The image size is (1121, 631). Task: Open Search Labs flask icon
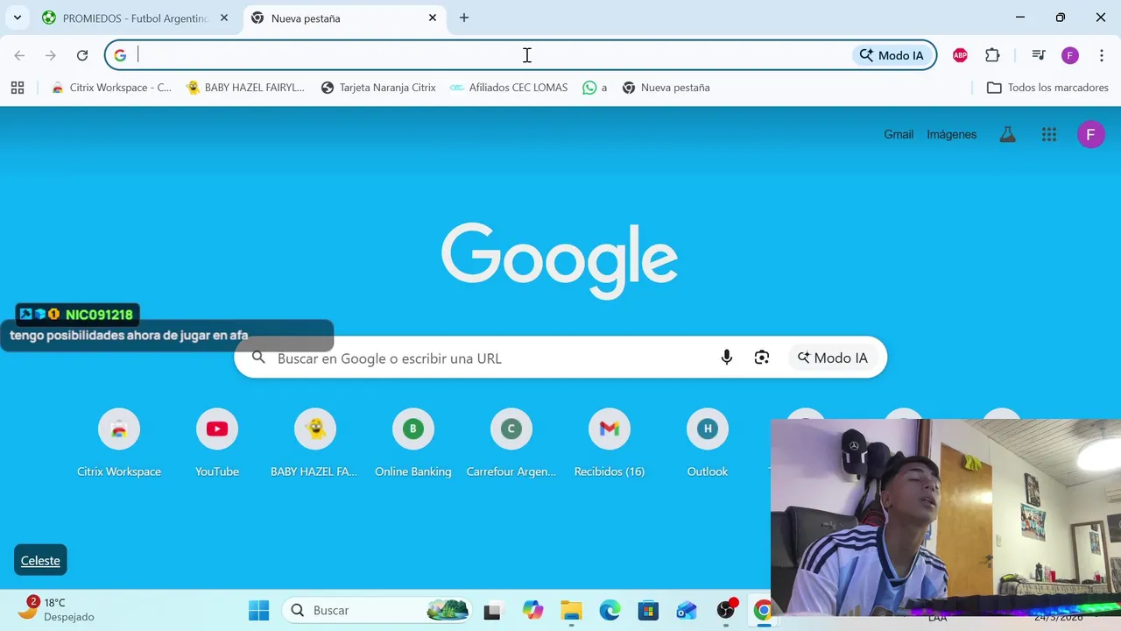coord(1008,134)
